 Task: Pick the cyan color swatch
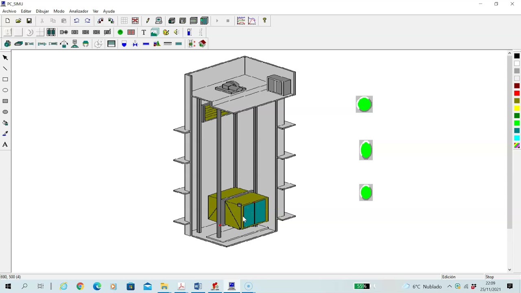click(x=517, y=138)
